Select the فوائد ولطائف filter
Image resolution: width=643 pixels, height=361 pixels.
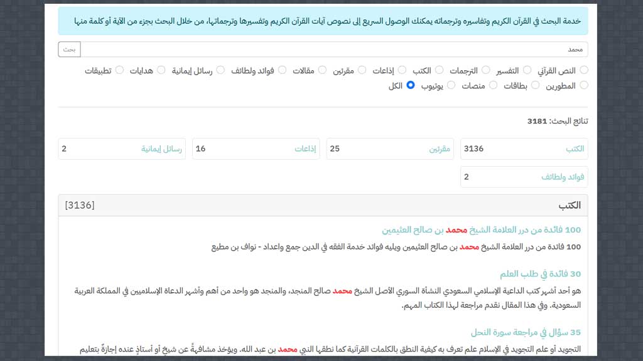click(283, 70)
